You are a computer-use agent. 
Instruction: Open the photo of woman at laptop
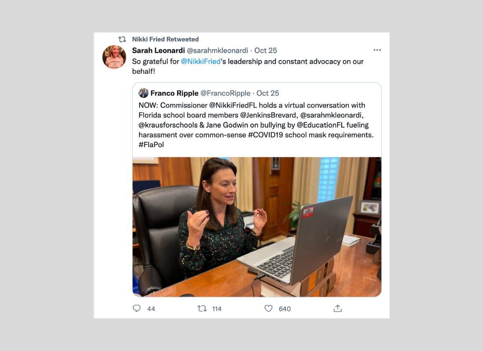(257, 227)
